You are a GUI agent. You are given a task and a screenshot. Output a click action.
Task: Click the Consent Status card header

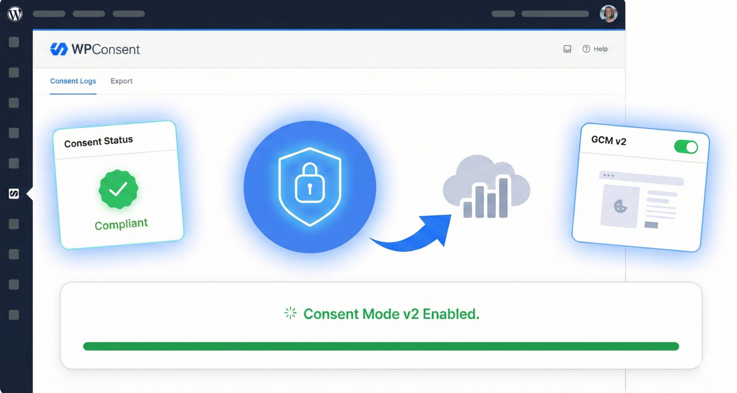[98, 142]
